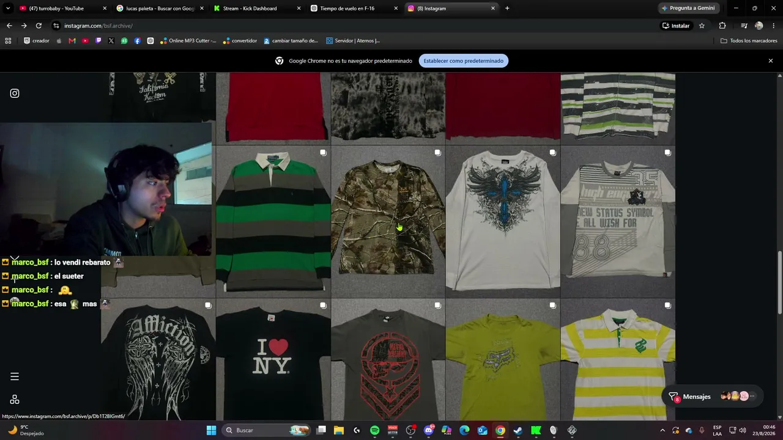The width and height of the screenshot is (783, 440).
Task: Select the Instagram tab
Action: [451, 9]
